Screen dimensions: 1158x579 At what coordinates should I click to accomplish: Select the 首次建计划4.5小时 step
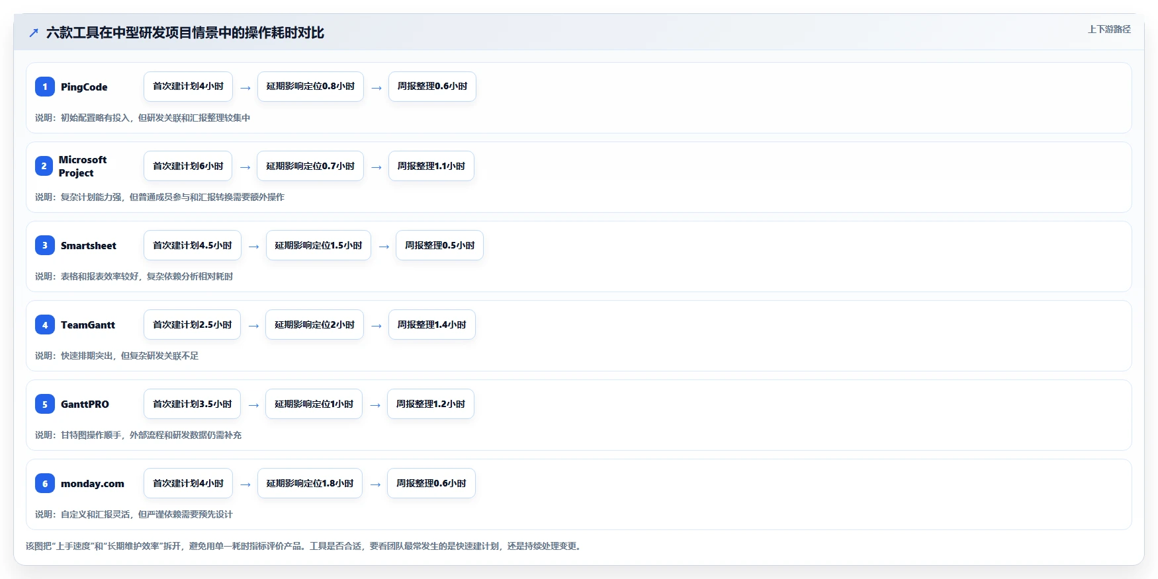pos(193,245)
